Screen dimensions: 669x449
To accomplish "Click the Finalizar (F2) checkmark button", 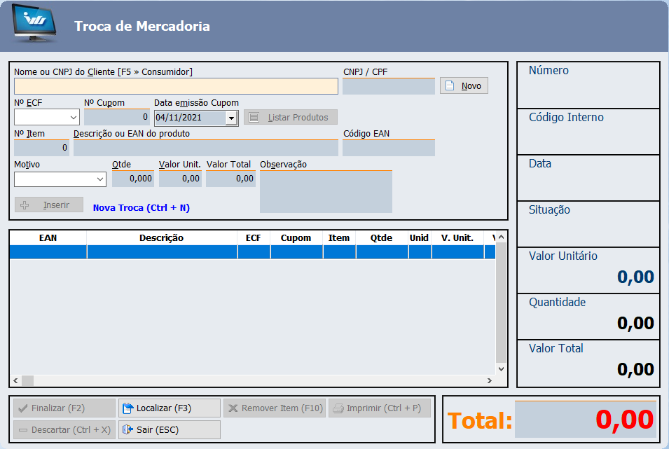I will (64, 408).
